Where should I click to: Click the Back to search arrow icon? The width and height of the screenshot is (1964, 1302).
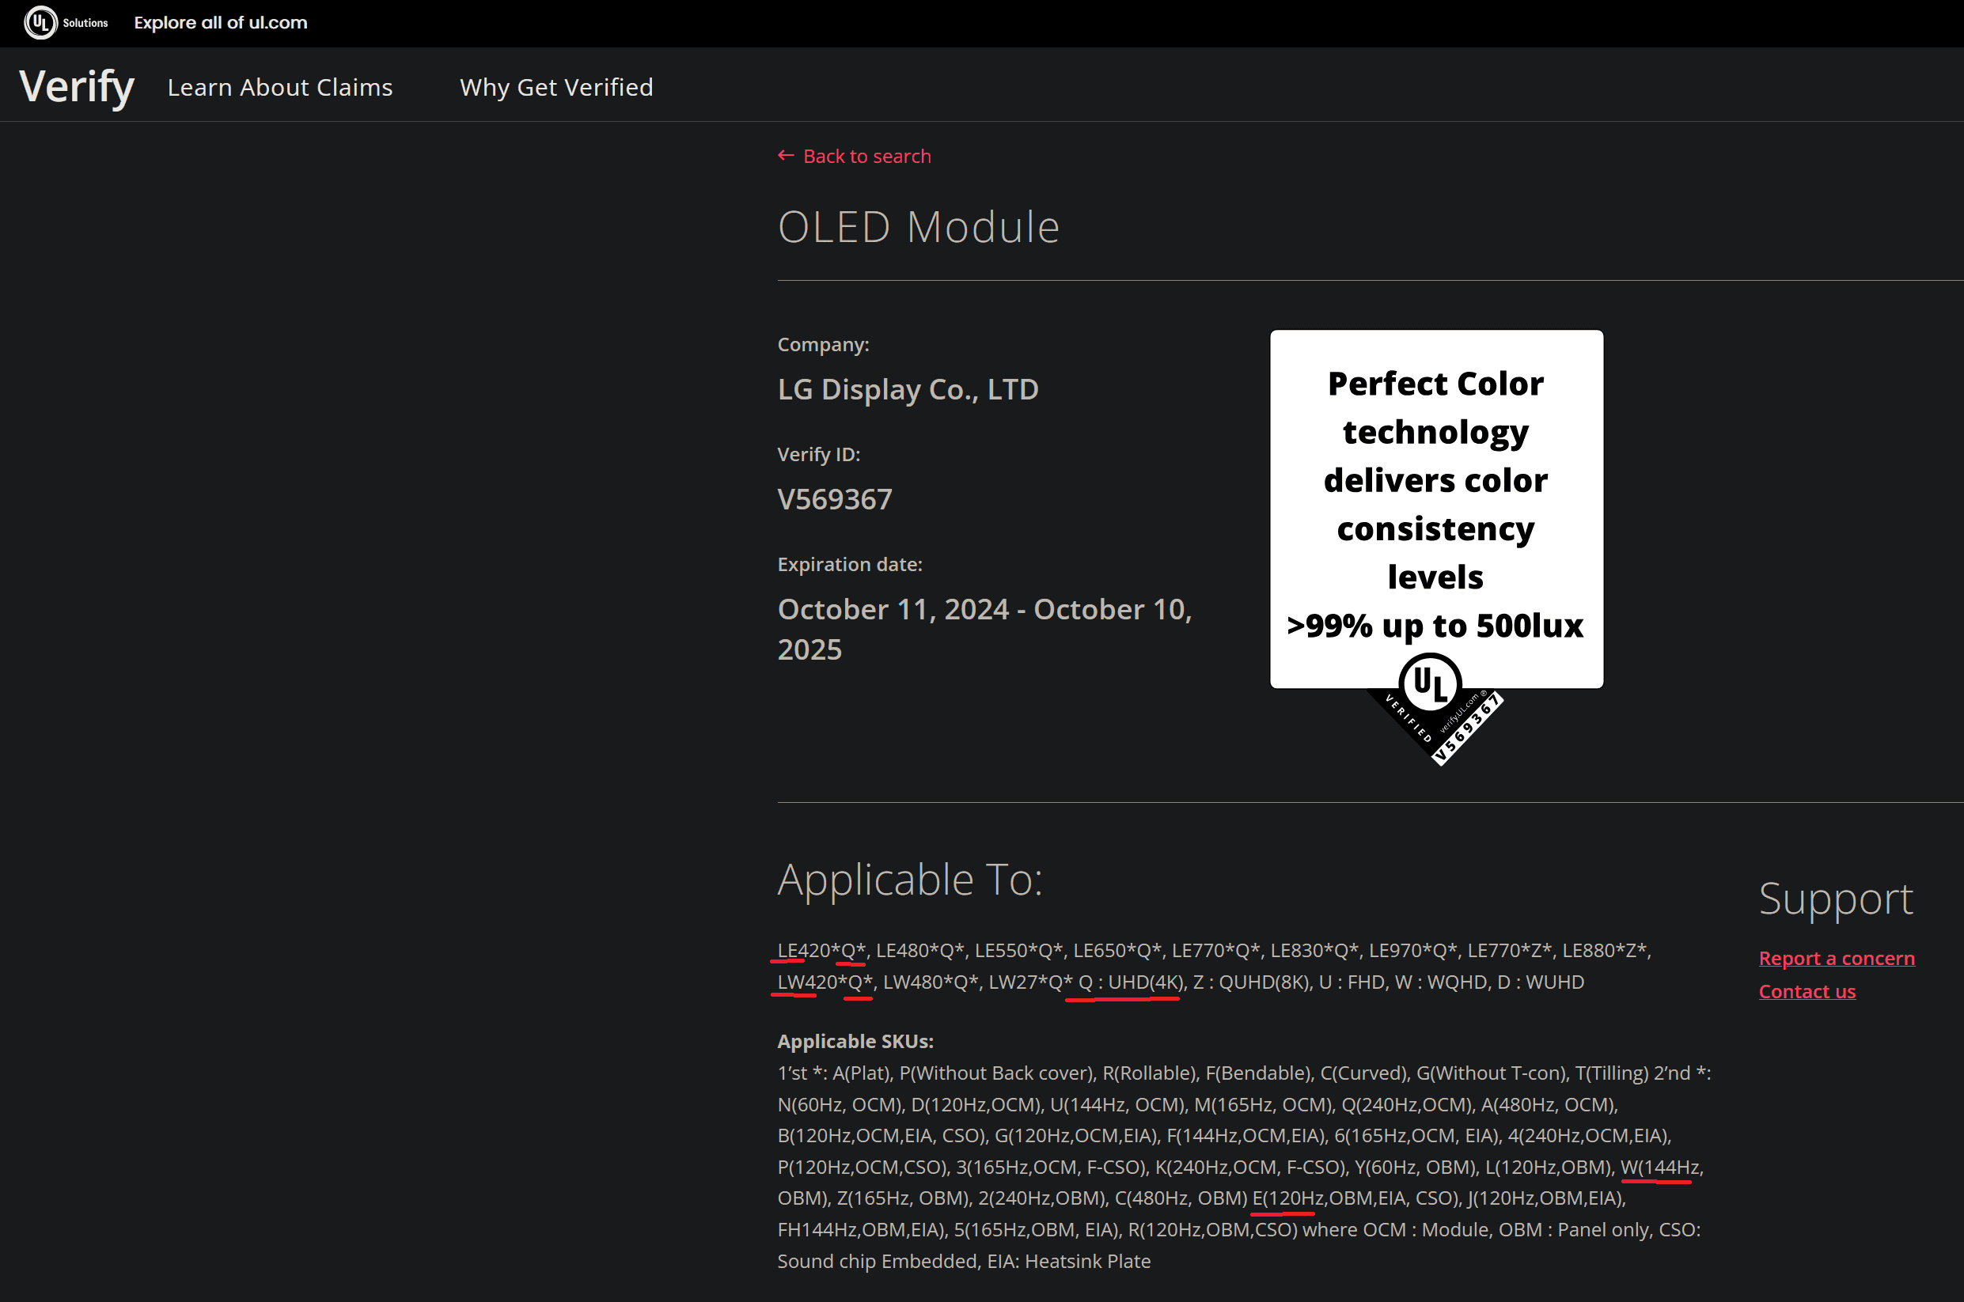click(x=786, y=155)
